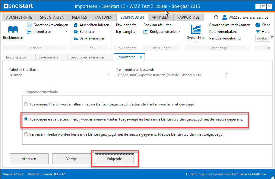Screen dimensions: 275x179
Task: Click the Te importeren bestand path field
Action: (171, 75)
